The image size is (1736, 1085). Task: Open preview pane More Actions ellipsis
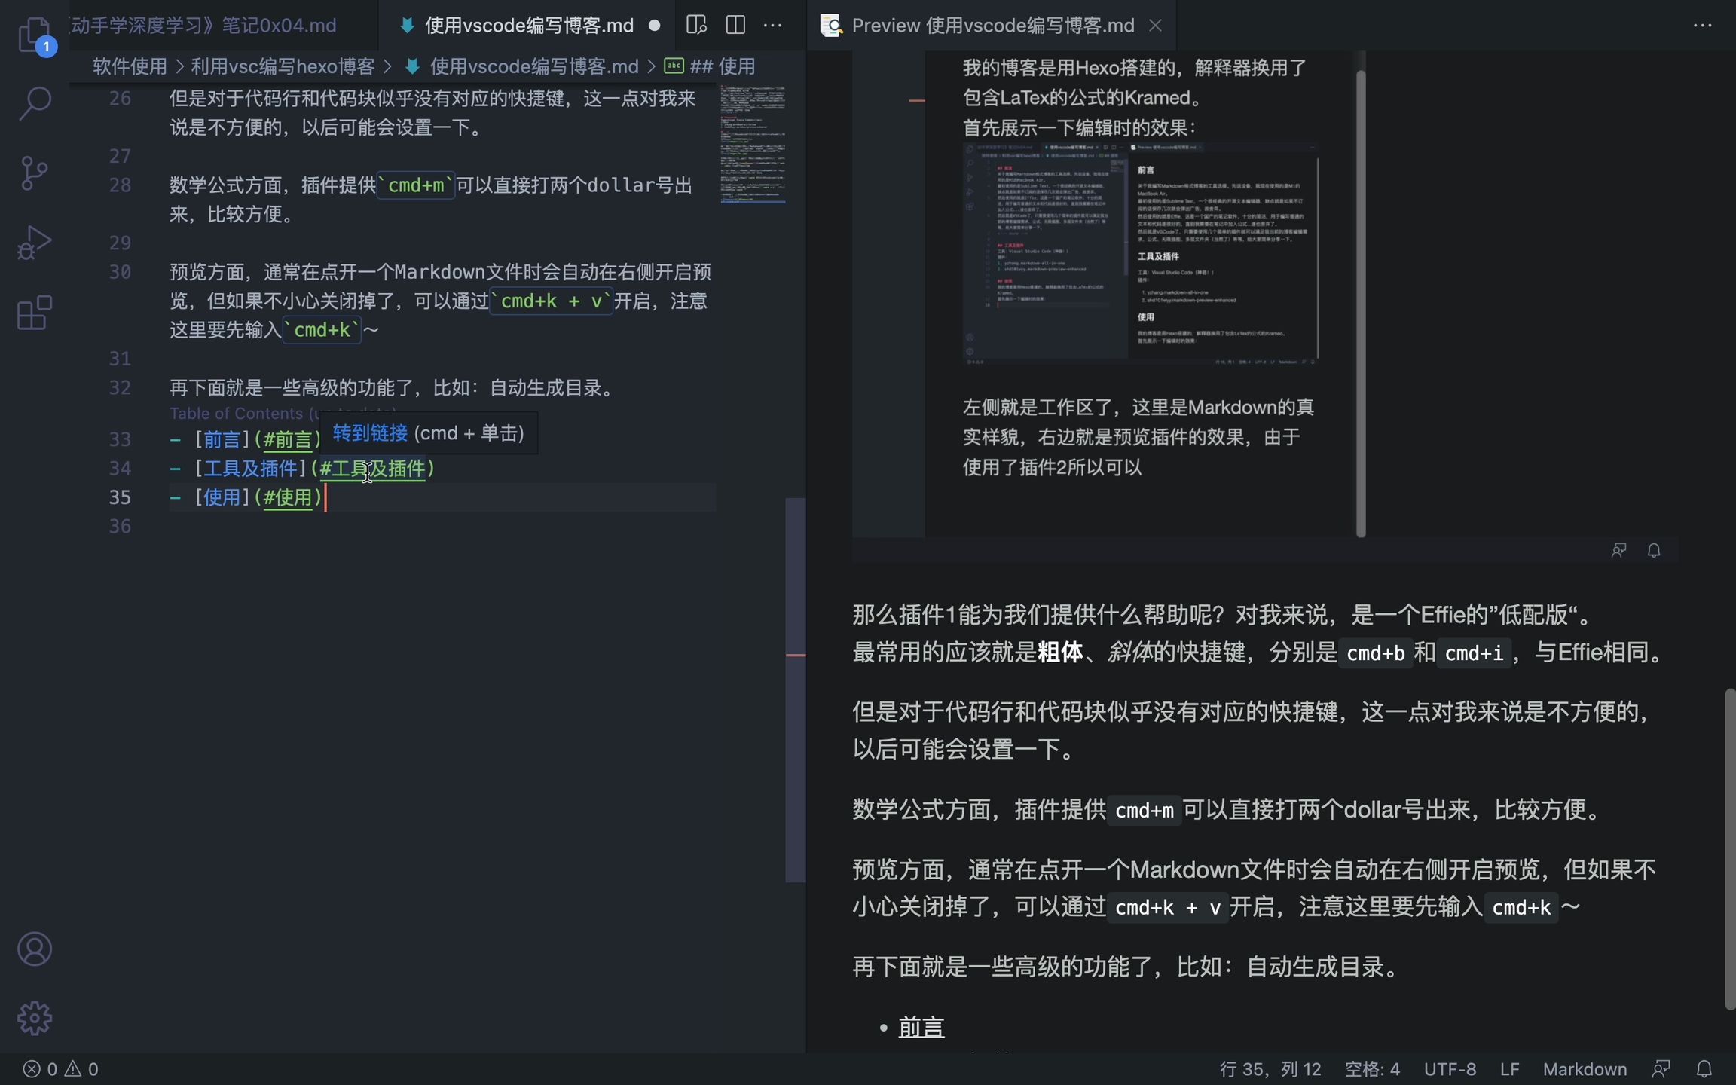click(x=1702, y=25)
